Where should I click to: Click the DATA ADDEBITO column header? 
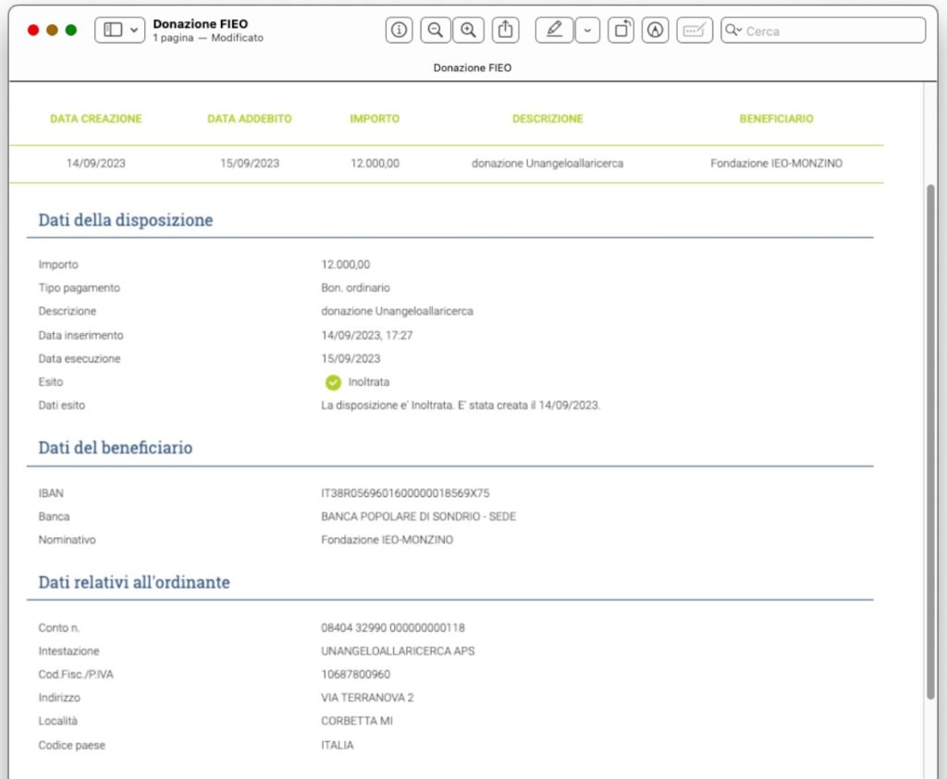click(250, 118)
